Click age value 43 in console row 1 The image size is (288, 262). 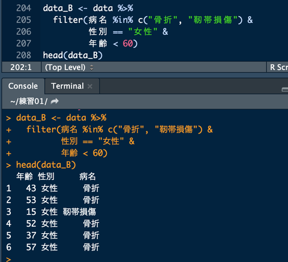(x=31, y=188)
